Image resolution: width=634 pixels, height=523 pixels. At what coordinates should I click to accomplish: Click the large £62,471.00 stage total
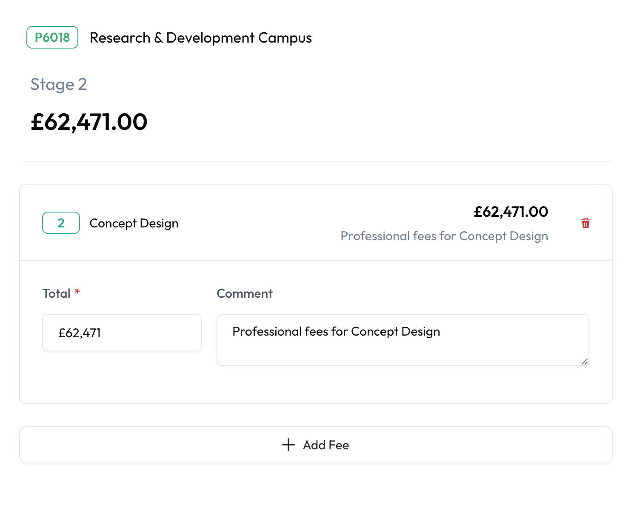point(89,122)
